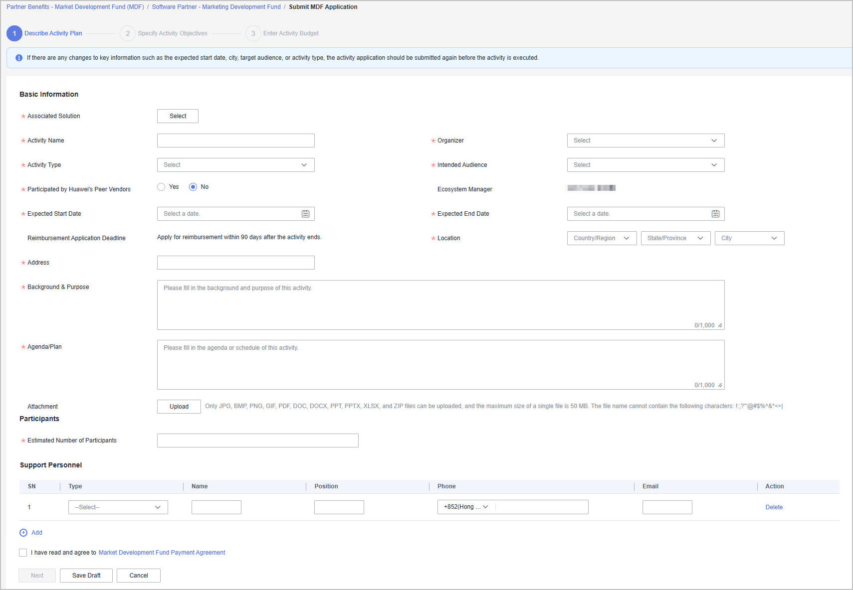Open the Expected End Date calendar icon
The height and width of the screenshot is (590, 853).
pyautogui.click(x=715, y=214)
